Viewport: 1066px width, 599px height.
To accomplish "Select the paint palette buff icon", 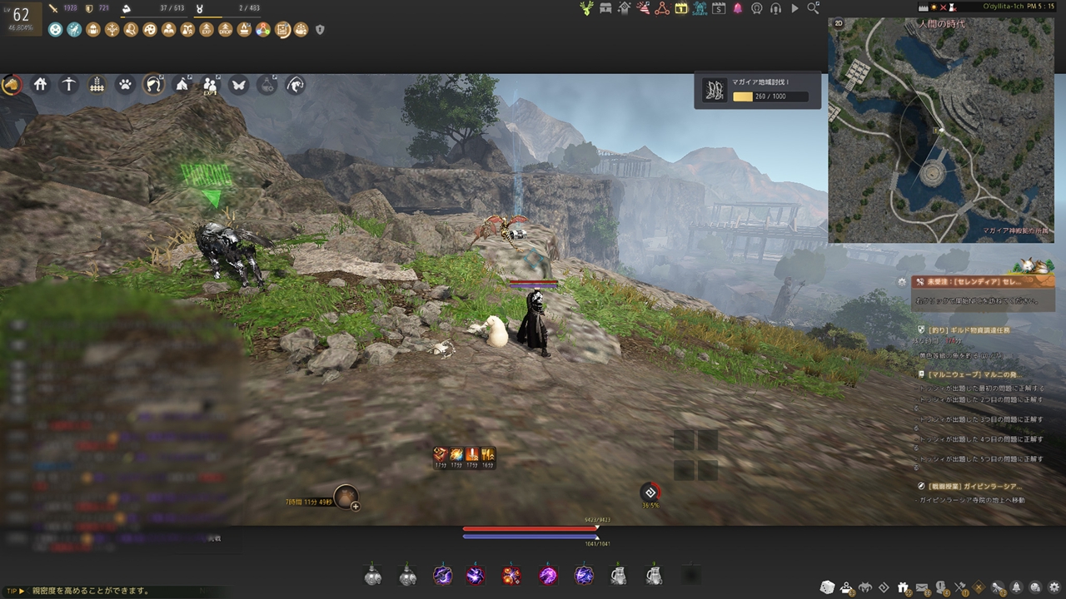I will (150, 30).
